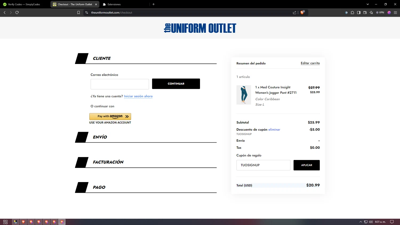
Task: Click the browser forward arrow
Action: pos(11,13)
